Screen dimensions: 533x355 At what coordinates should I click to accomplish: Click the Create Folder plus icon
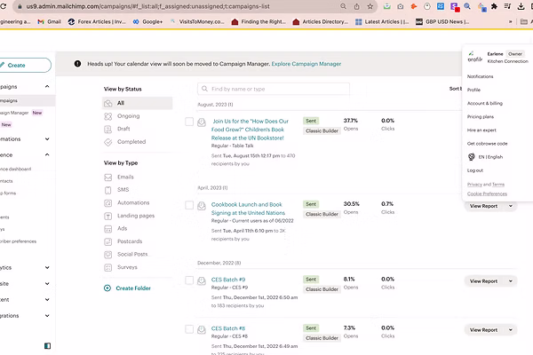click(x=107, y=288)
